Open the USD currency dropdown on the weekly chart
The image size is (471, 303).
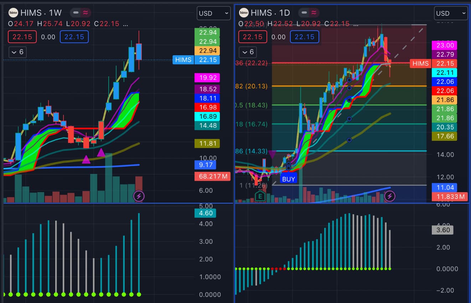(213, 13)
